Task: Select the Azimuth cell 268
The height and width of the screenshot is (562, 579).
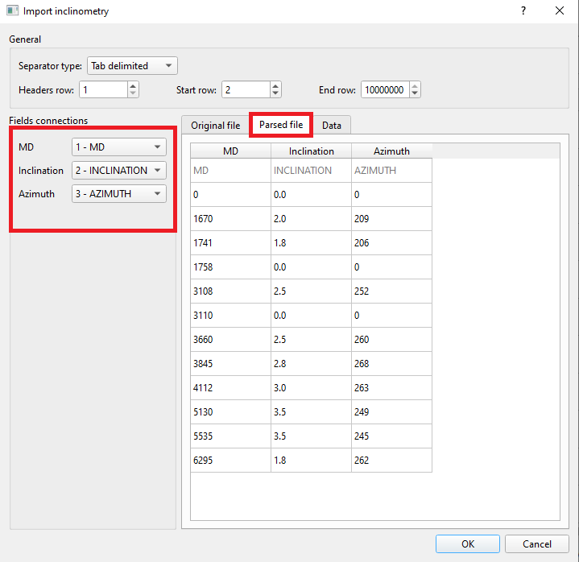Action: [392, 364]
